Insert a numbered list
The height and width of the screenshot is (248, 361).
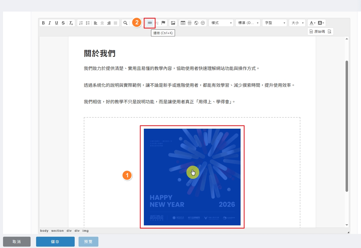click(x=81, y=23)
